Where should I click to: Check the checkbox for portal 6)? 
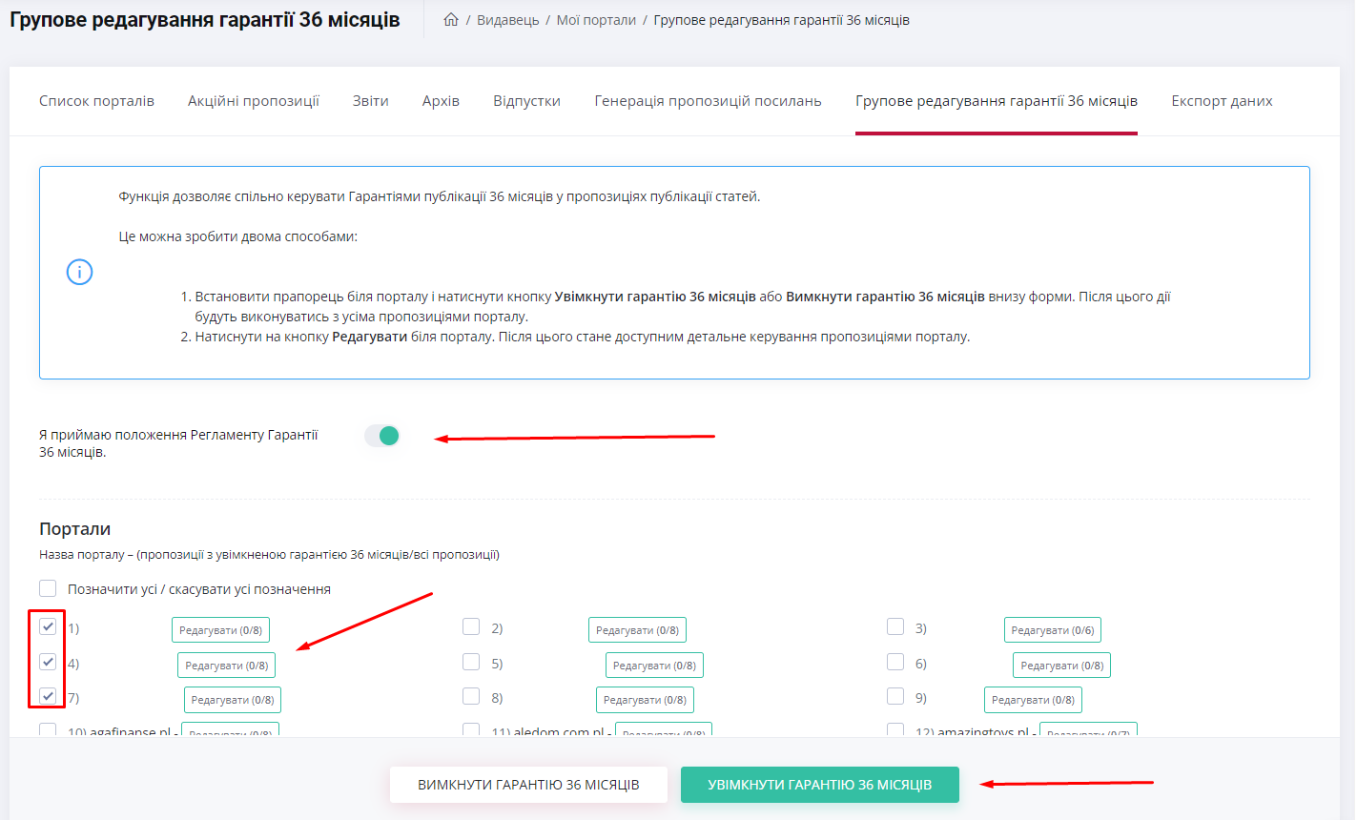[x=895, y=662]
